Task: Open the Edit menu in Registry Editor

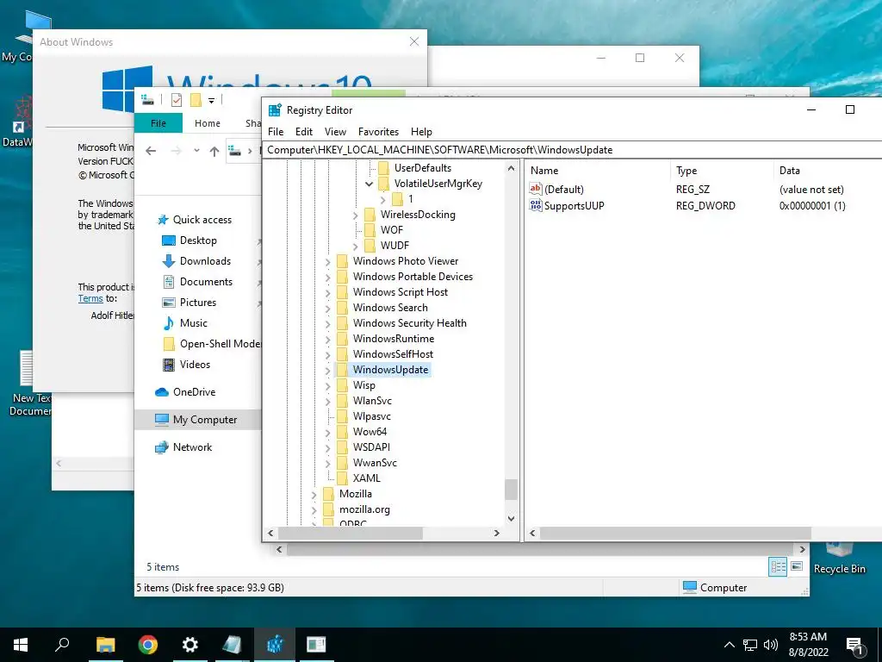Action: (304, 132)
